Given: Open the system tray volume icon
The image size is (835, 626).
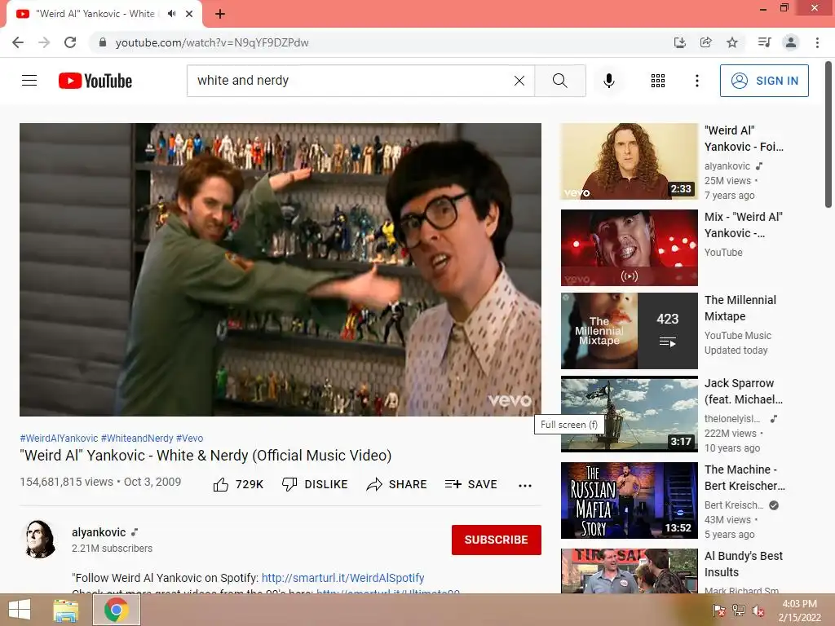Looking at the screenshot, I should (758, 611).
